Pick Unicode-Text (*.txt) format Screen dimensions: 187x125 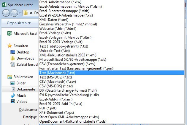pos(112,51)
